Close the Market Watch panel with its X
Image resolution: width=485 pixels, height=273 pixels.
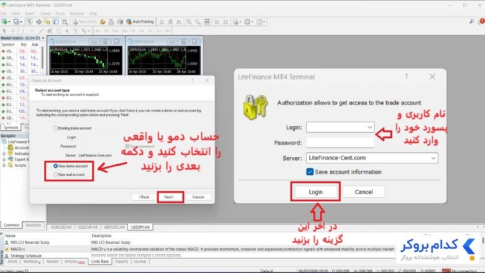point(43,38)
